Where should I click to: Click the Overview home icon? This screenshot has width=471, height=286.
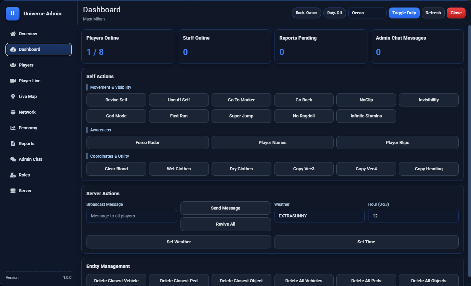click(x=13, y=34)
